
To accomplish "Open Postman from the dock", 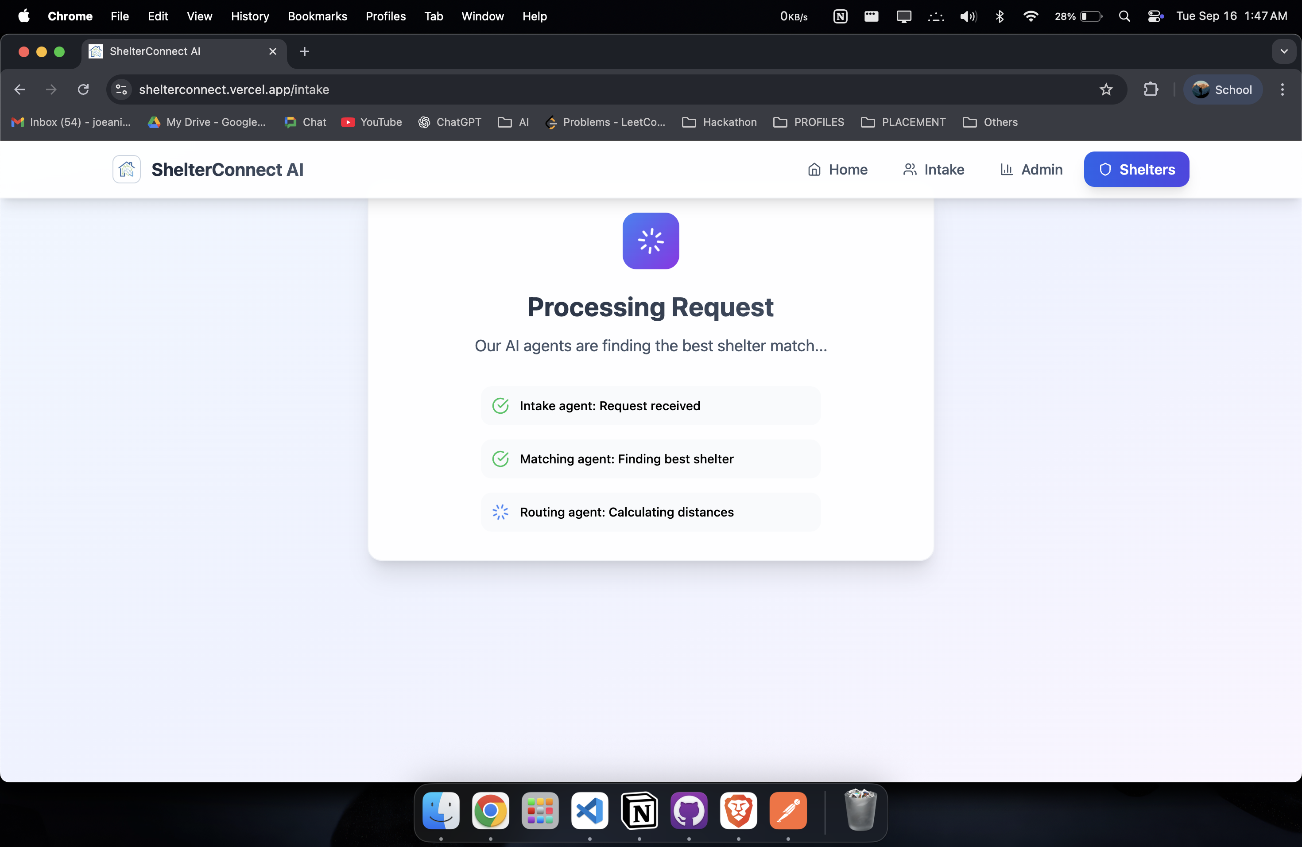I will click(788, 810).
